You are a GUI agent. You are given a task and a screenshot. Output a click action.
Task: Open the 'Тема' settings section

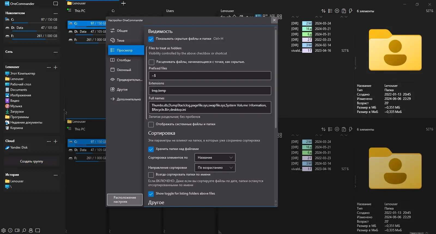[x=120, y=41]
